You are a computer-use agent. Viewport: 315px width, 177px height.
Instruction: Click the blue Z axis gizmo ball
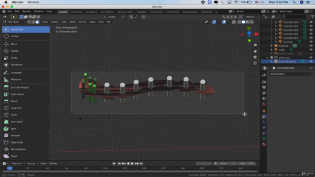[249, 33]
